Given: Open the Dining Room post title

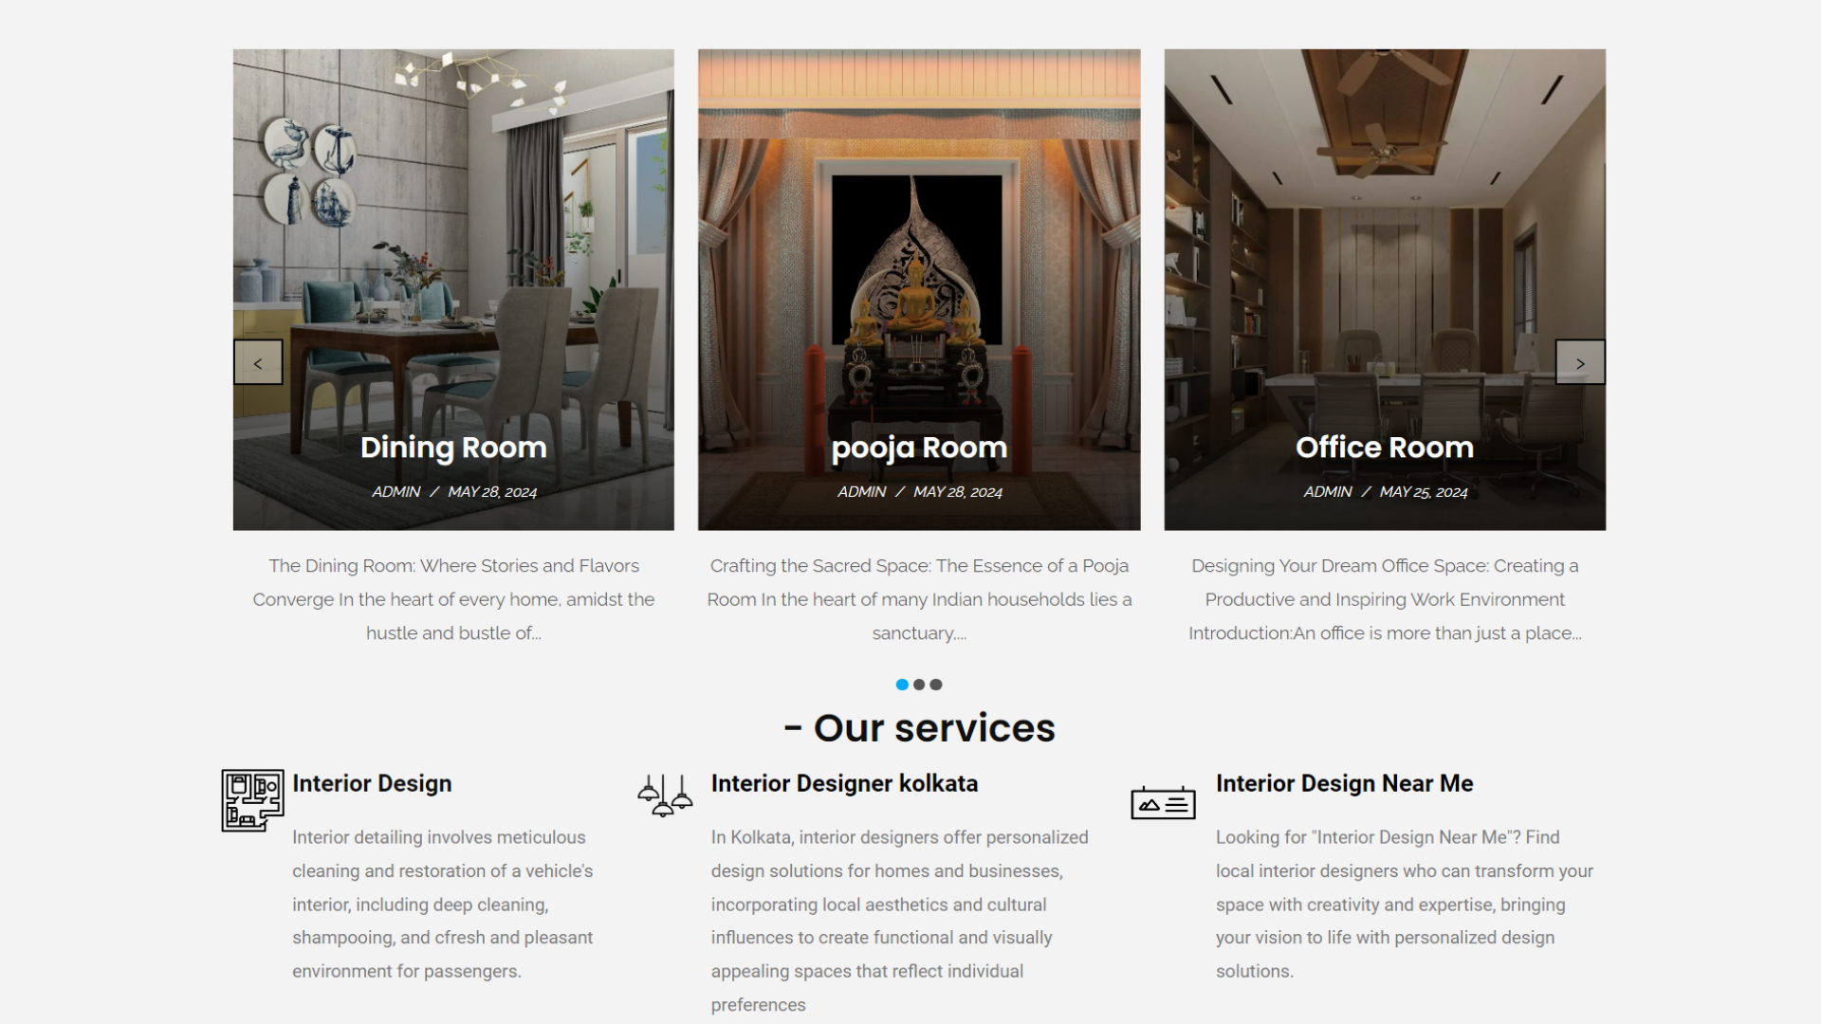Looking at the screenshot, I should point(453,448).
